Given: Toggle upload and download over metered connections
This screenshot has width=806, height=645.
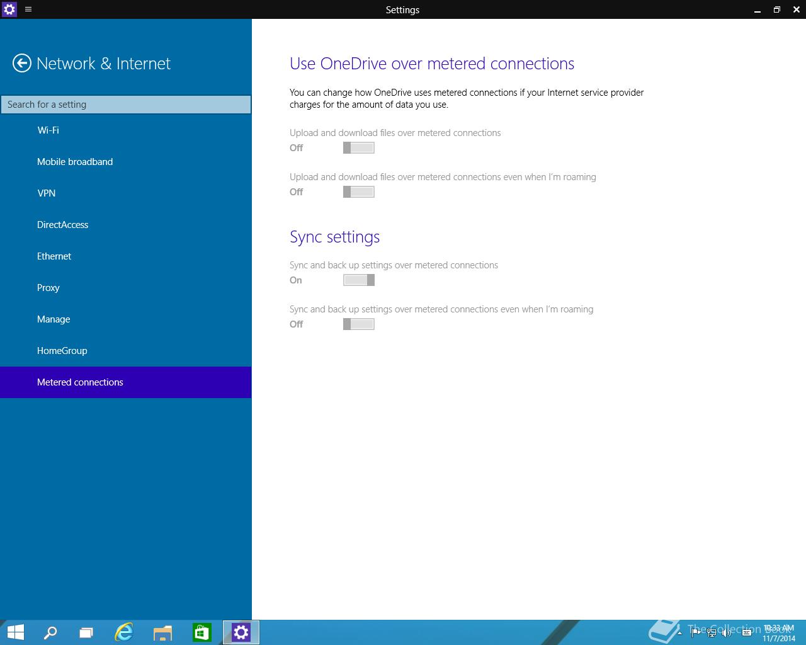Looking at the screenshot, I should (x=359, y=148).
